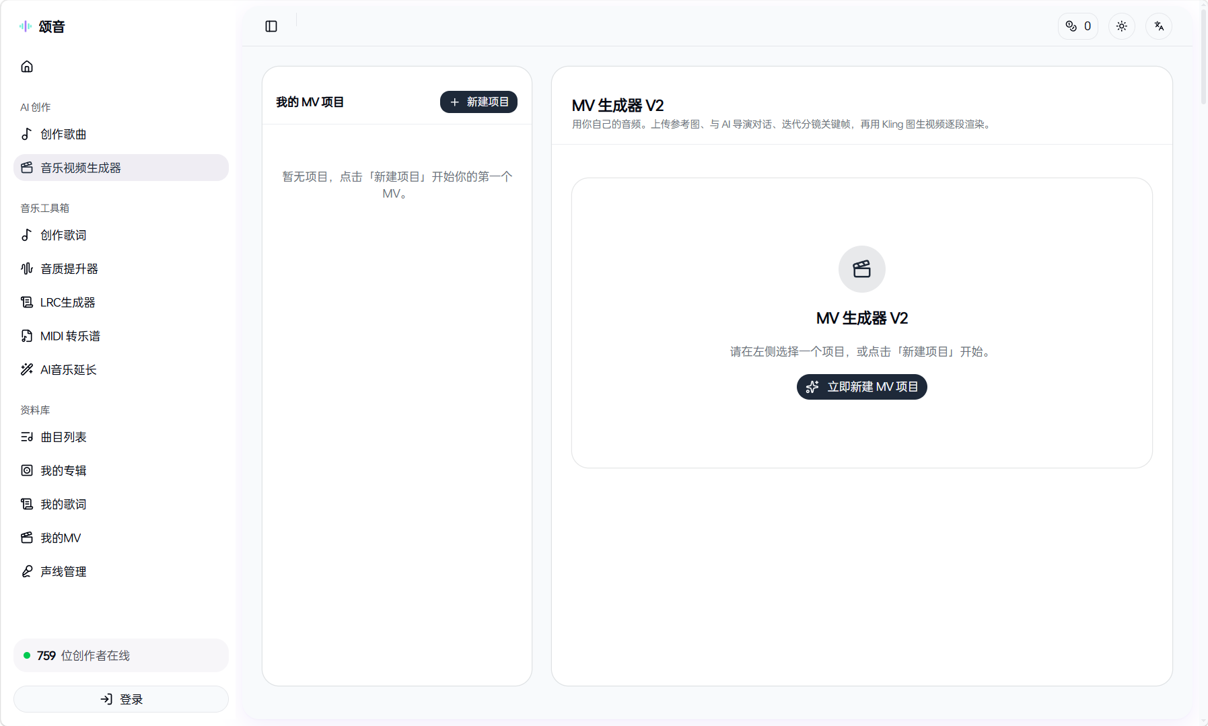Click the clapperboard icon beside 我的MV

[x=27, y=538]
